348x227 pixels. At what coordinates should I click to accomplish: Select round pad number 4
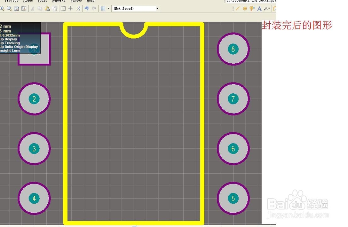[34, 198]
